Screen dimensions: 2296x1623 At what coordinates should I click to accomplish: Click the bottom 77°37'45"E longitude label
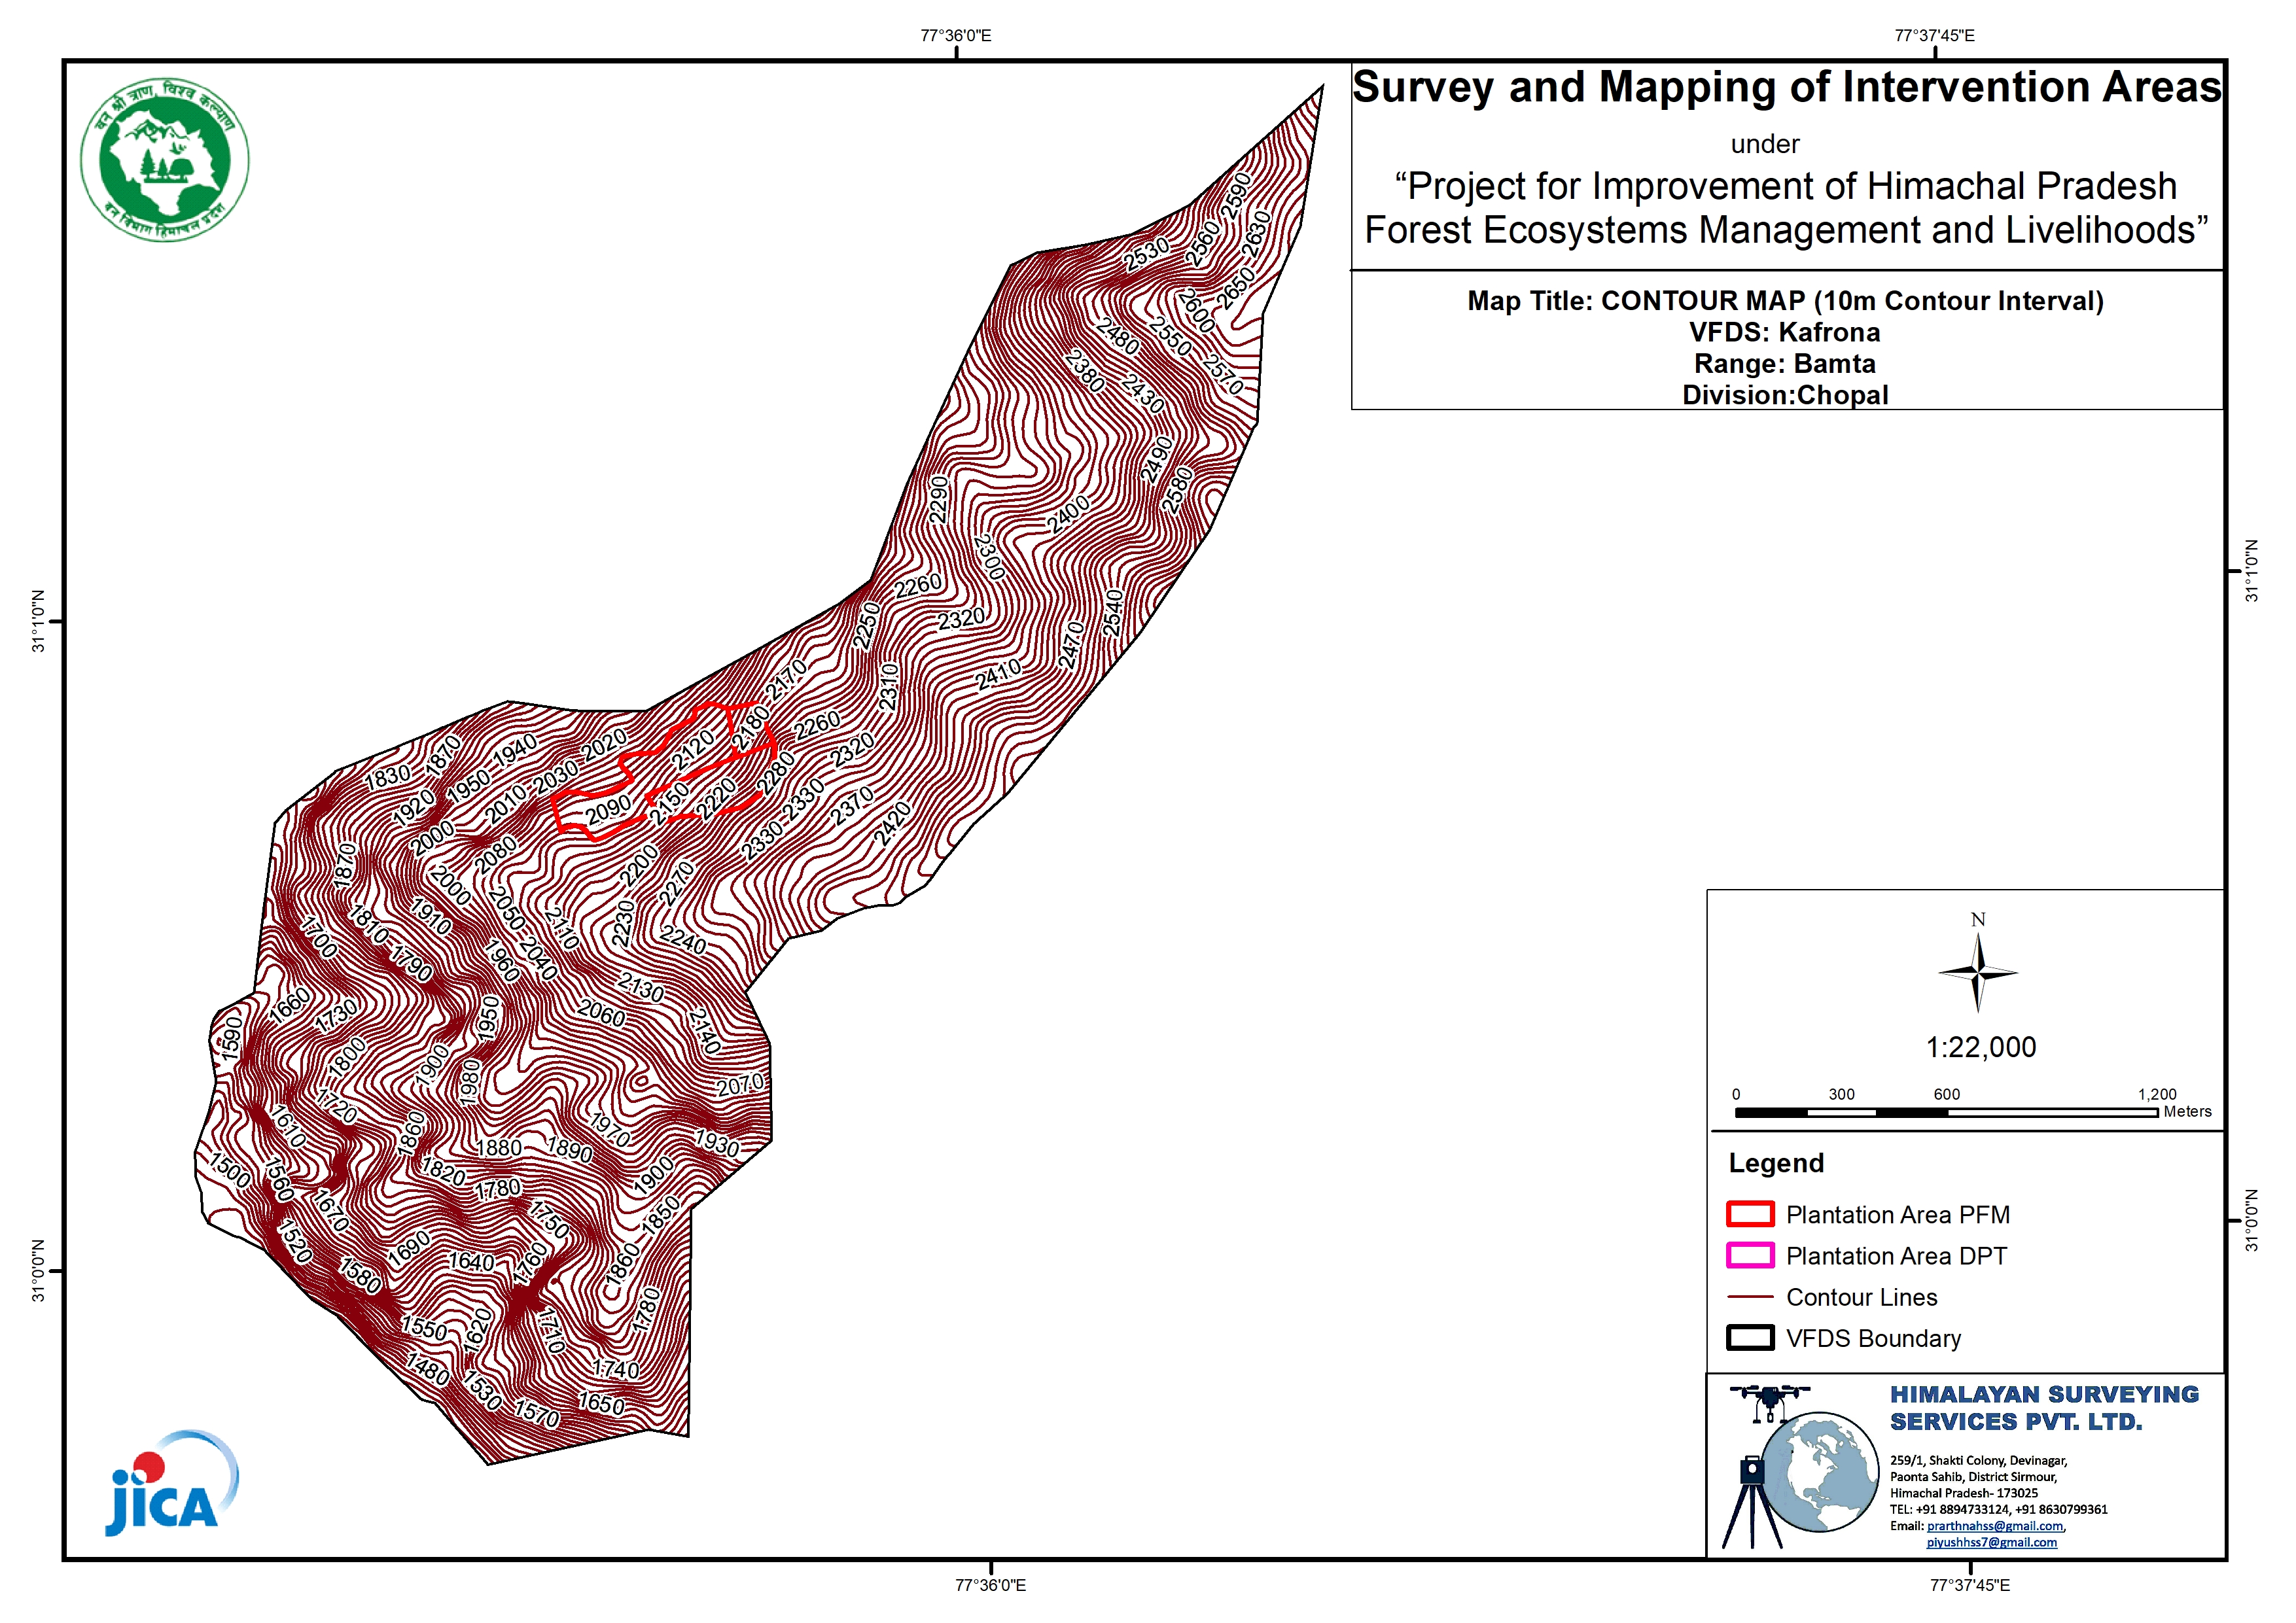(1970, 1585)
